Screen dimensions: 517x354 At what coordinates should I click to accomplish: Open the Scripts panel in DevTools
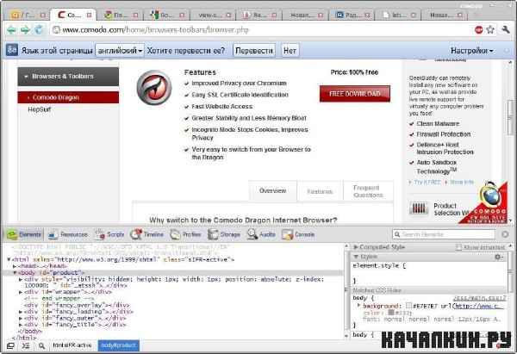pos(109,234)
